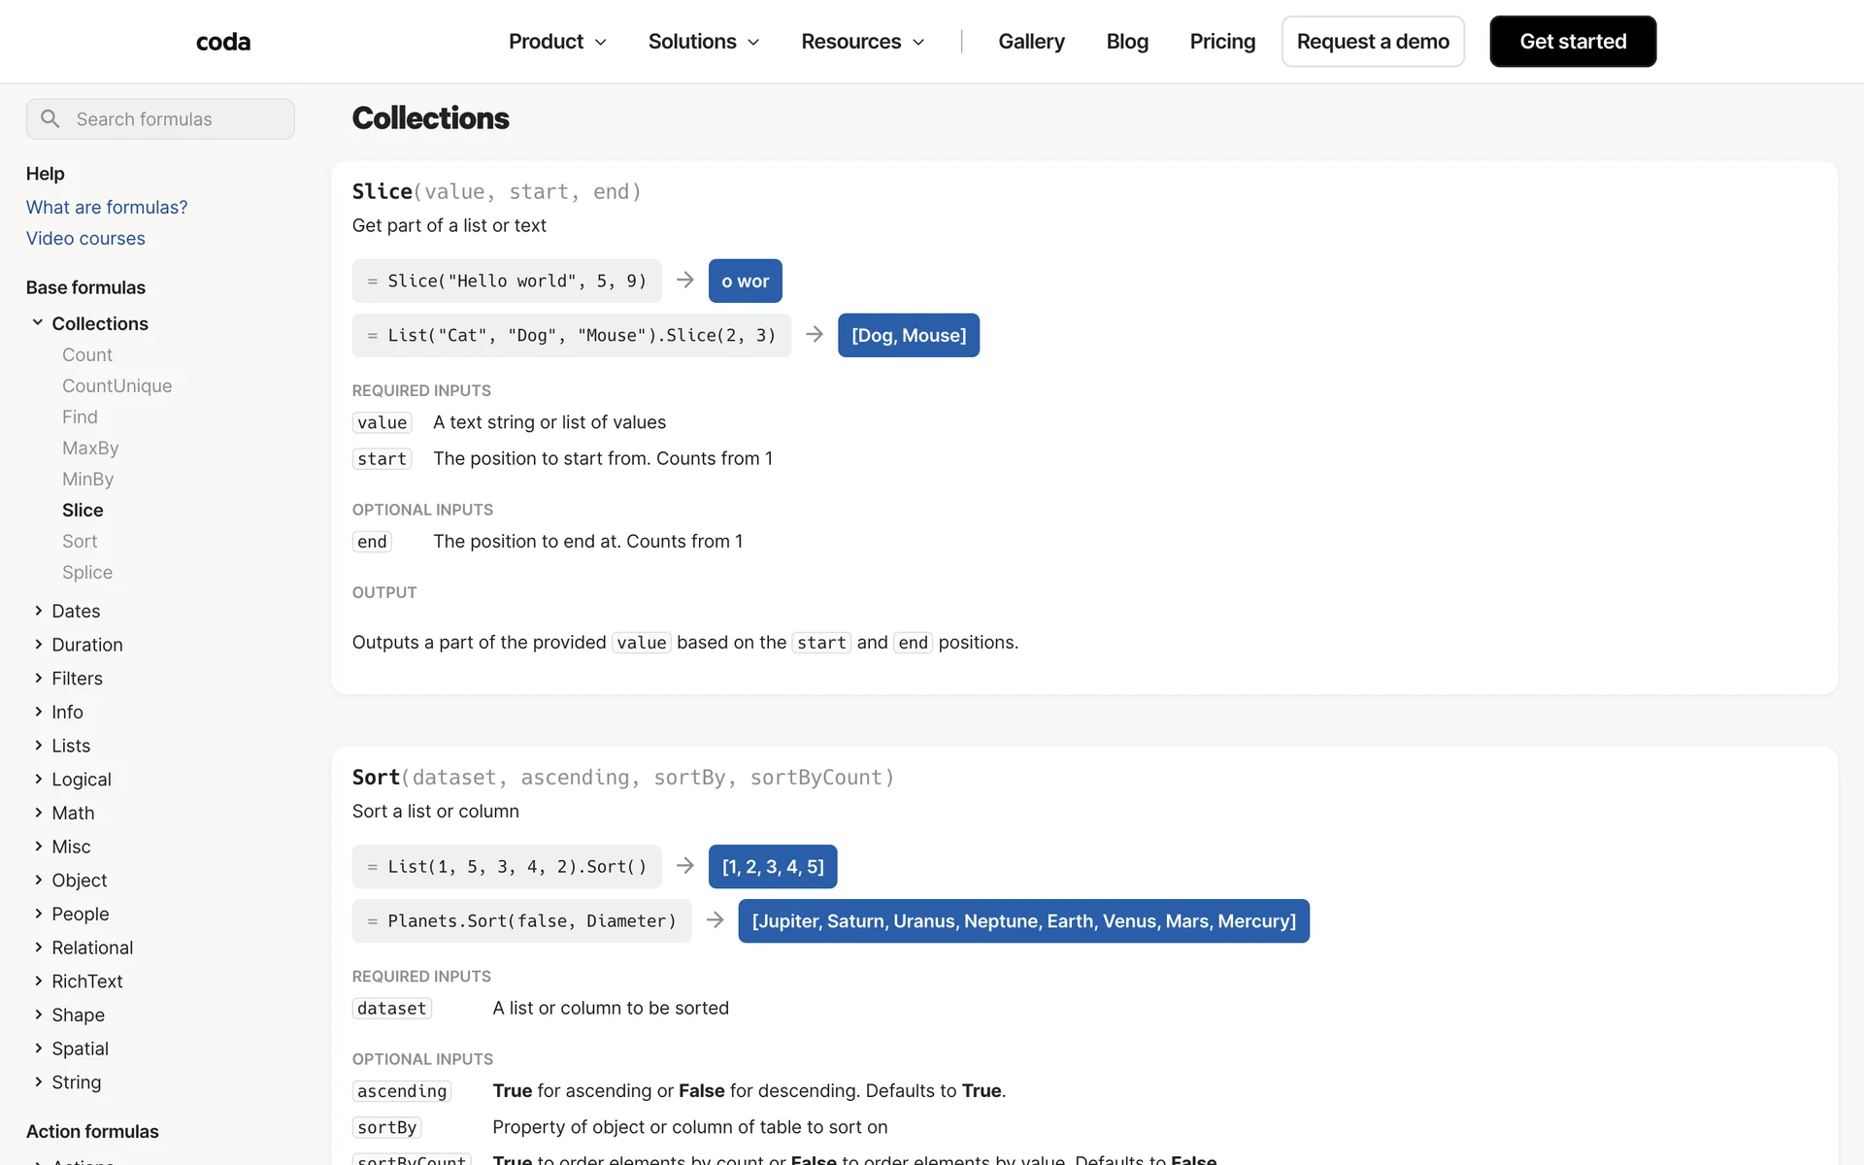The width and height of the screenshot is (1864, 1165).
Task: Click Request a demo button
Action: pos(1373,42)
